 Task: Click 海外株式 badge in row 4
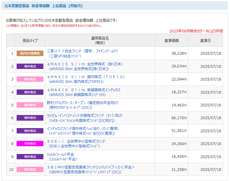tap(30, 92)
